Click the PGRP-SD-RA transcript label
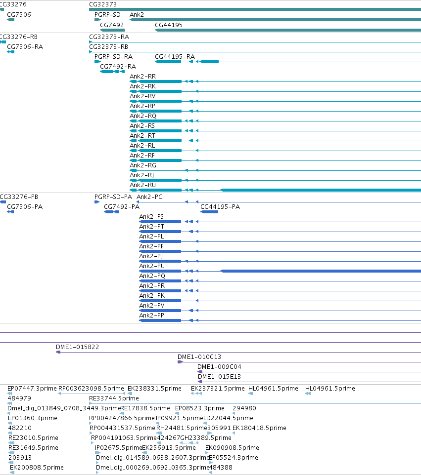The image size is (421, 475). coord(113,57)
